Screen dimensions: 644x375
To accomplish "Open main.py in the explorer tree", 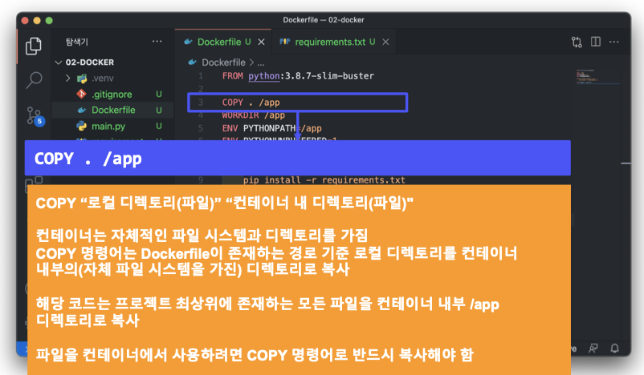I will click(x=108, y=126).
